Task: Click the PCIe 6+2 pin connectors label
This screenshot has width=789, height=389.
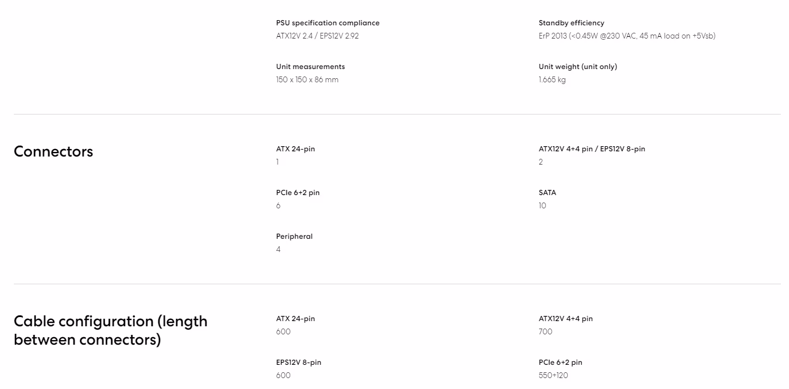Action: (298, 193)
